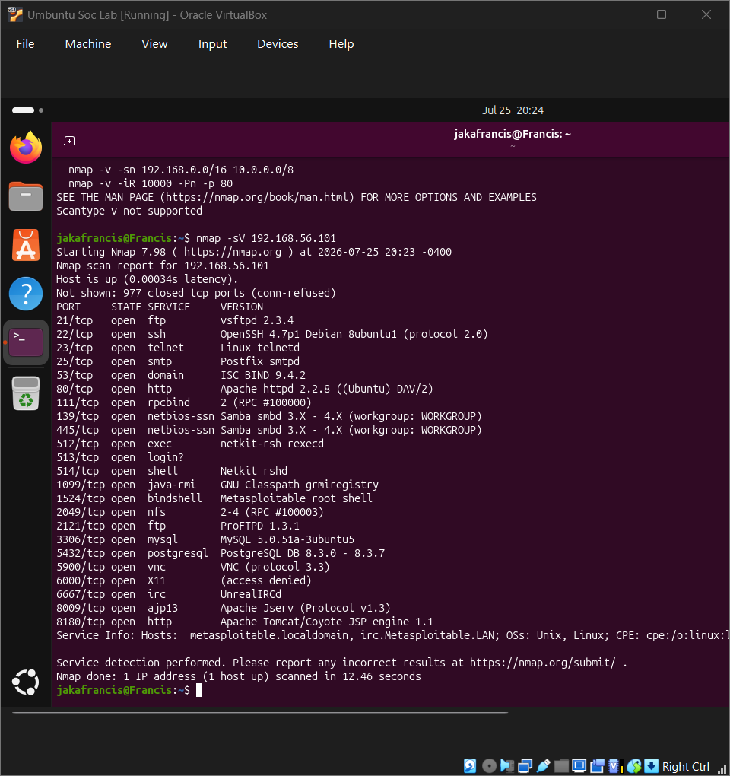Click the nmap.org man page URL

[x=257, y=197]
